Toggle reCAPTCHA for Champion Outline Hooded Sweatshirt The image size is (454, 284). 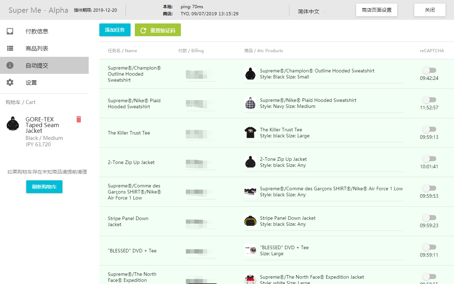429,70
